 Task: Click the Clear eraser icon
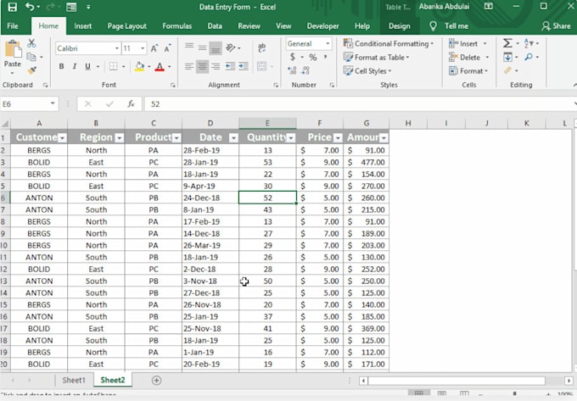(508, 70)
